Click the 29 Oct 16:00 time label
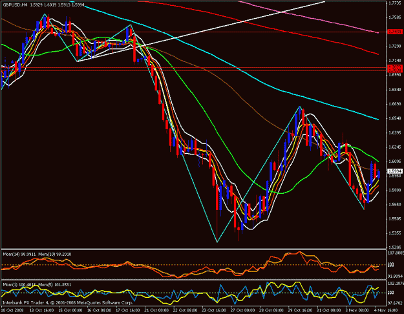This screenshot has height=314, width=404. pos(301,310)
